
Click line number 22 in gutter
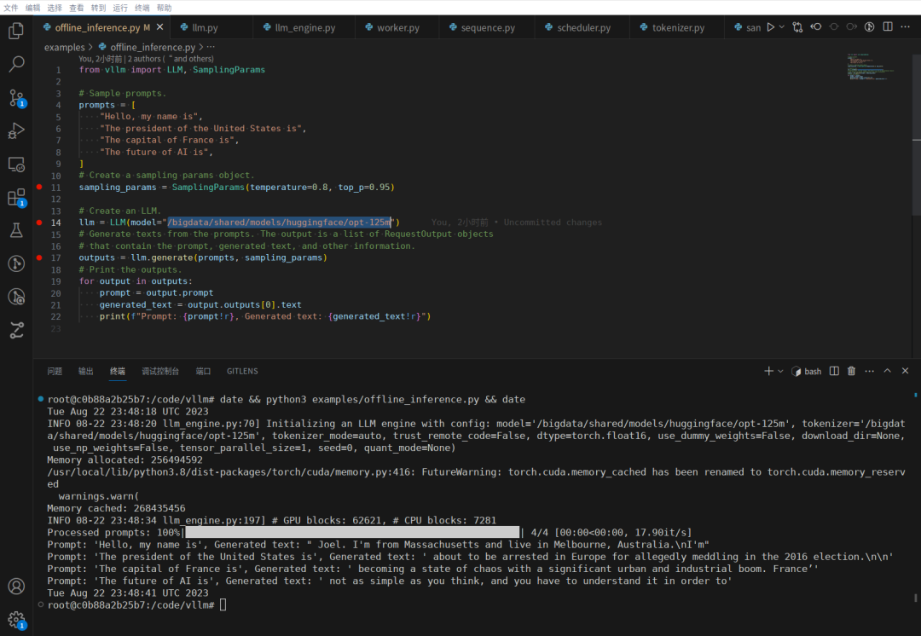(55, 316)
